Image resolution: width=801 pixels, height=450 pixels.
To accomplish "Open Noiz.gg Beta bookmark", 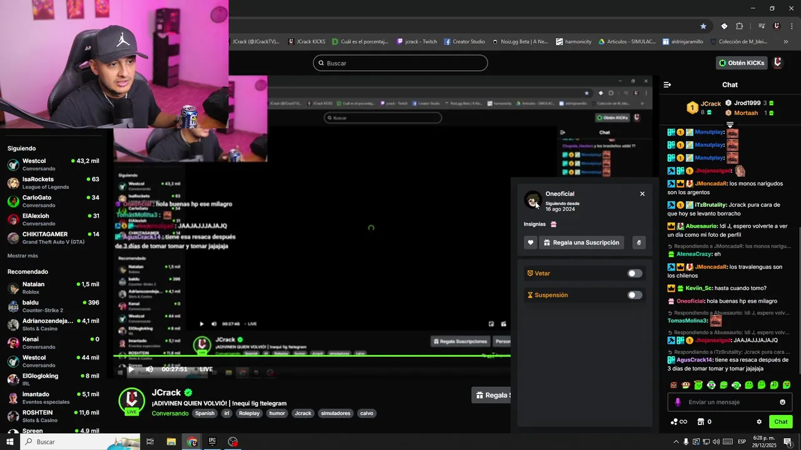I will click(520, 41).
